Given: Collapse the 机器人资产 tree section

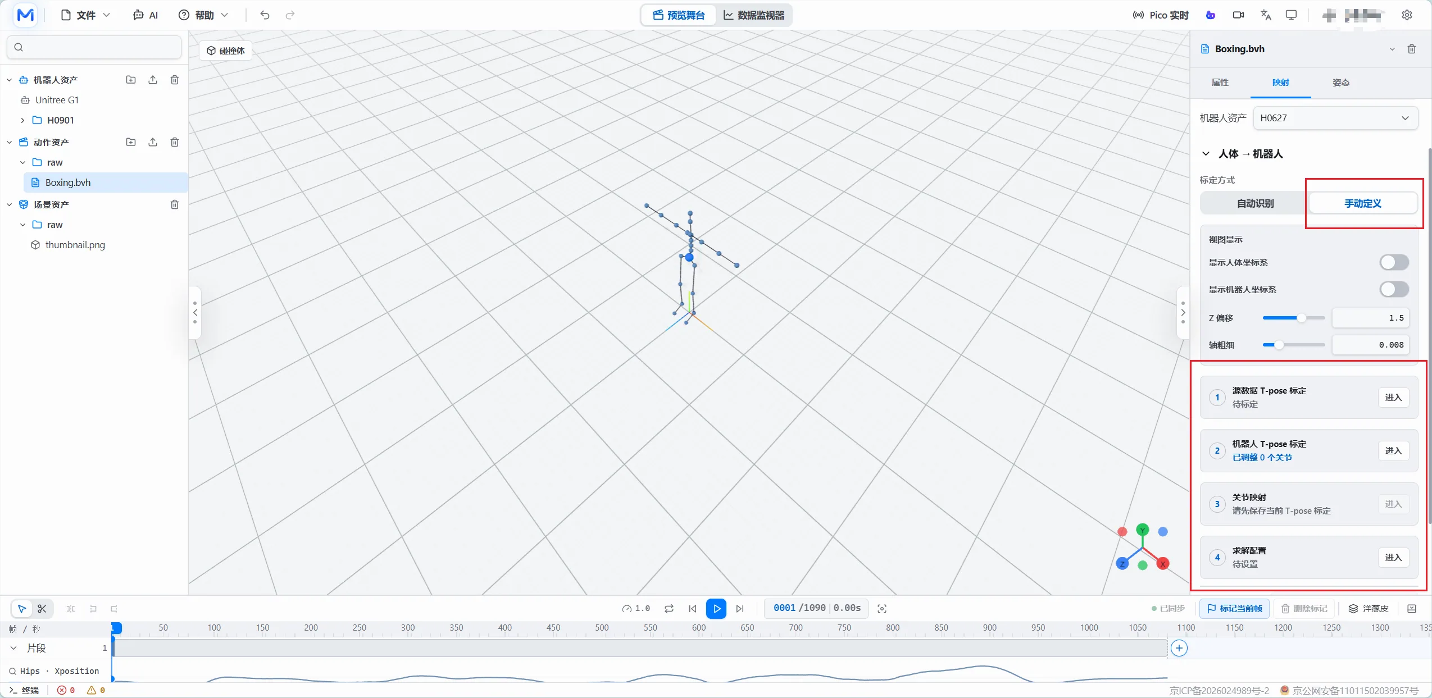Looking at the screenshot, I should coord(9,80).
